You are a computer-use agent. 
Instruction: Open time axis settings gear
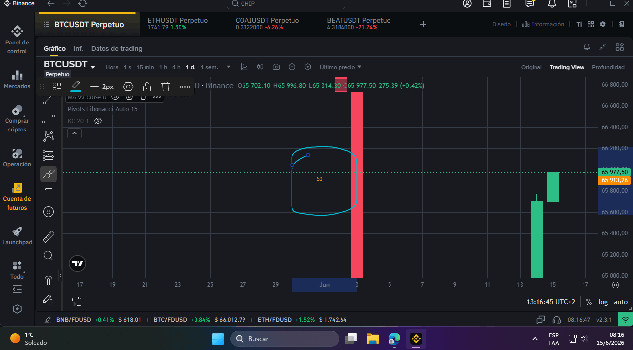pos(615,285)
